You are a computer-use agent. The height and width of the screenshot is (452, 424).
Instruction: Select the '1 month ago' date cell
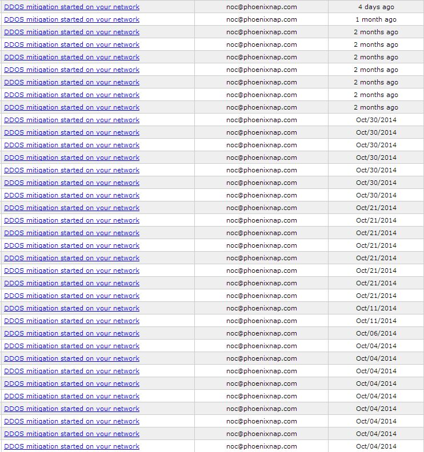376,19
